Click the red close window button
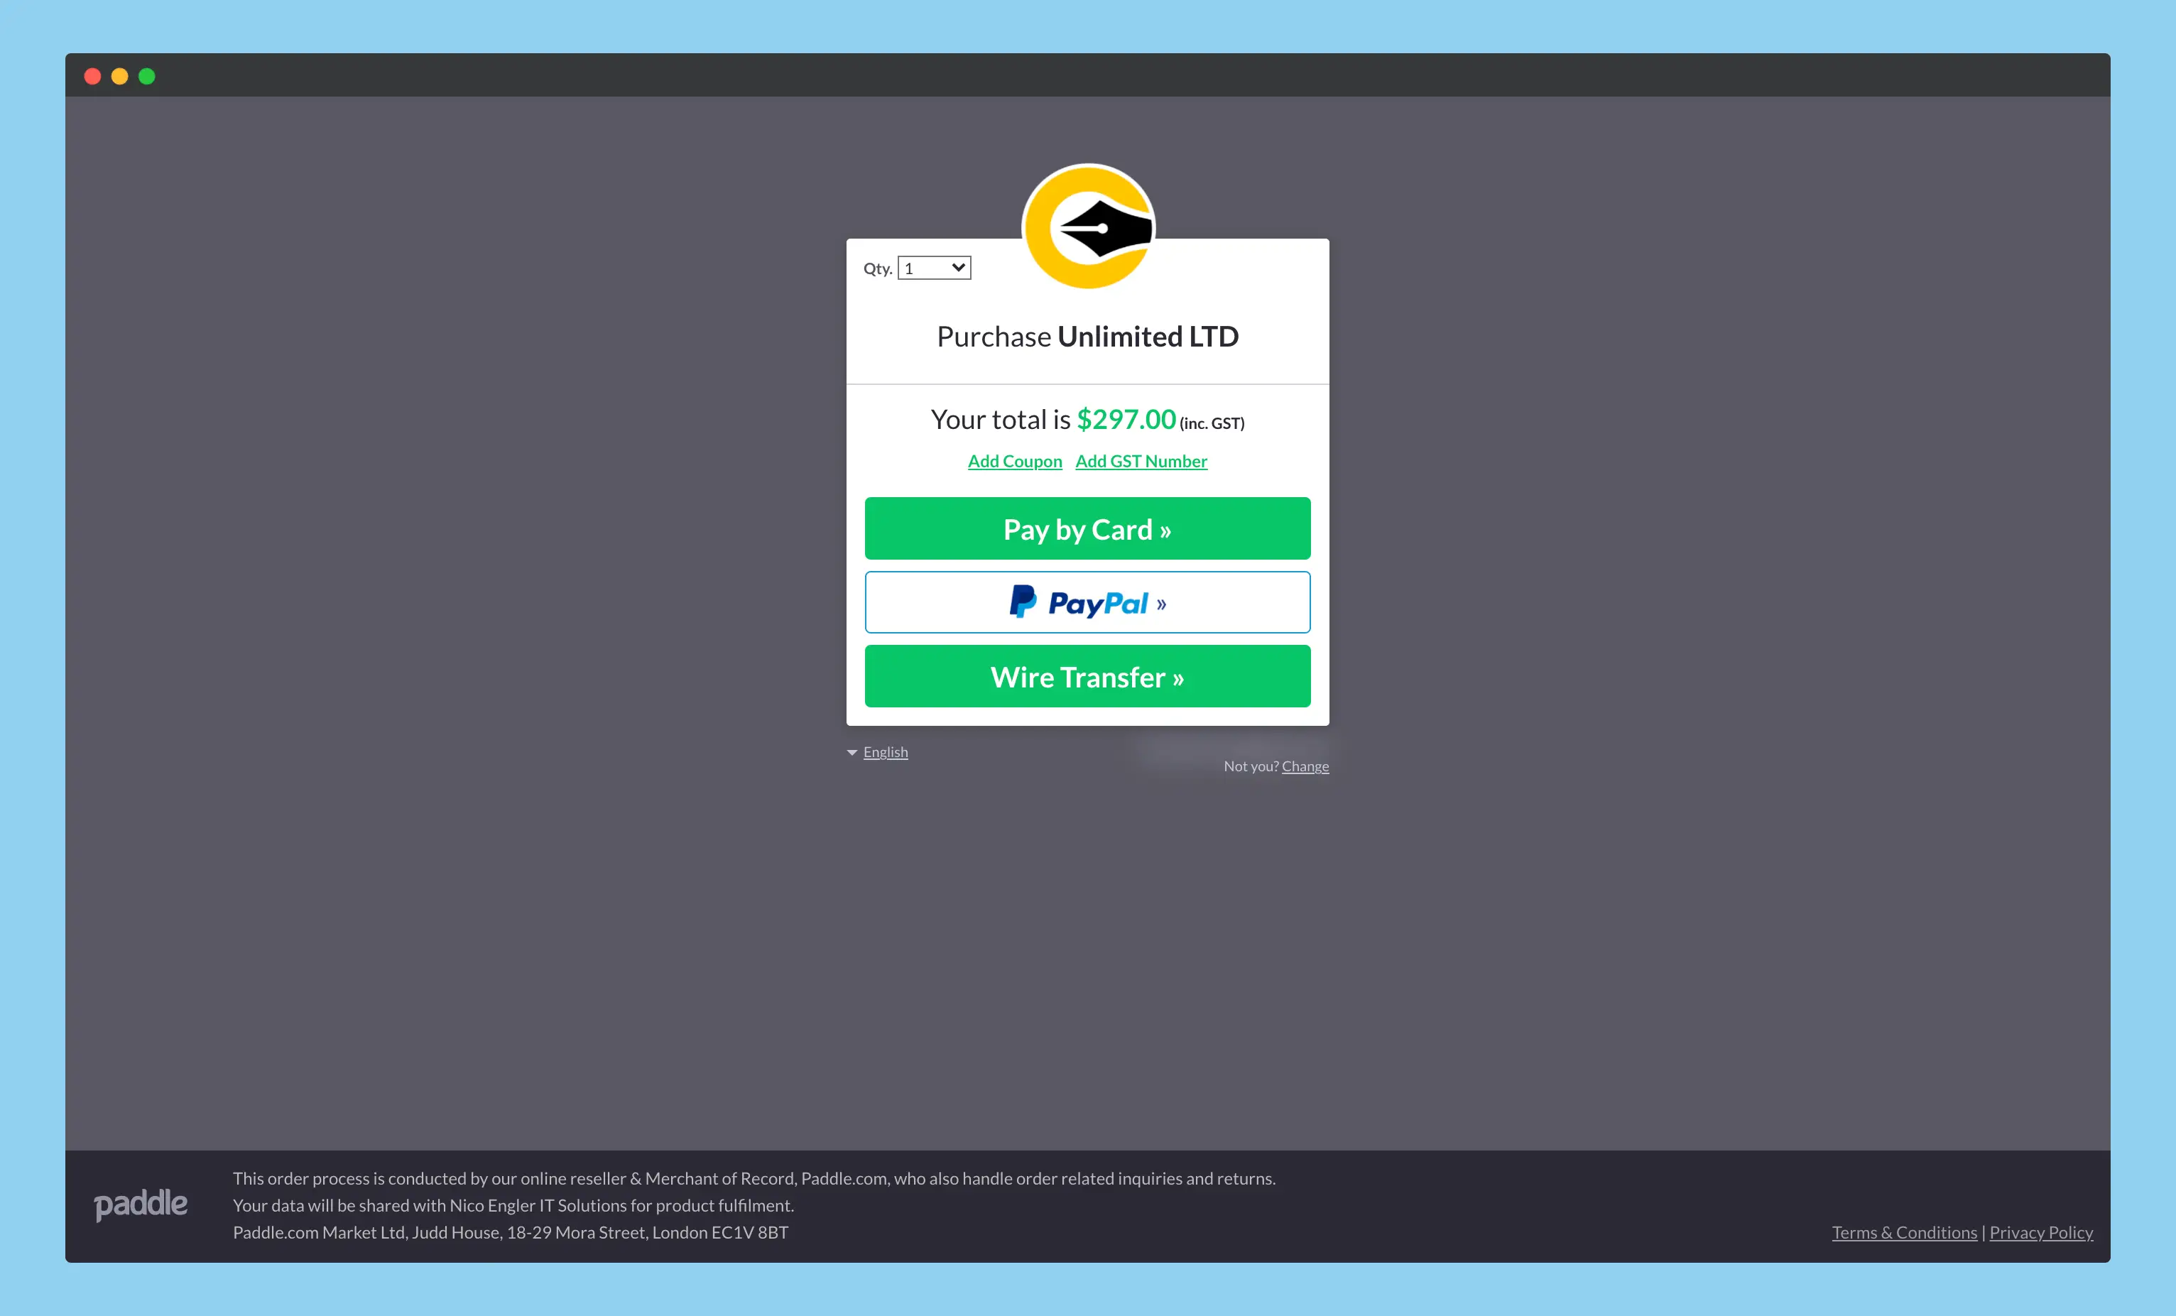The image size is (2176, 1316). coord(93,77)
